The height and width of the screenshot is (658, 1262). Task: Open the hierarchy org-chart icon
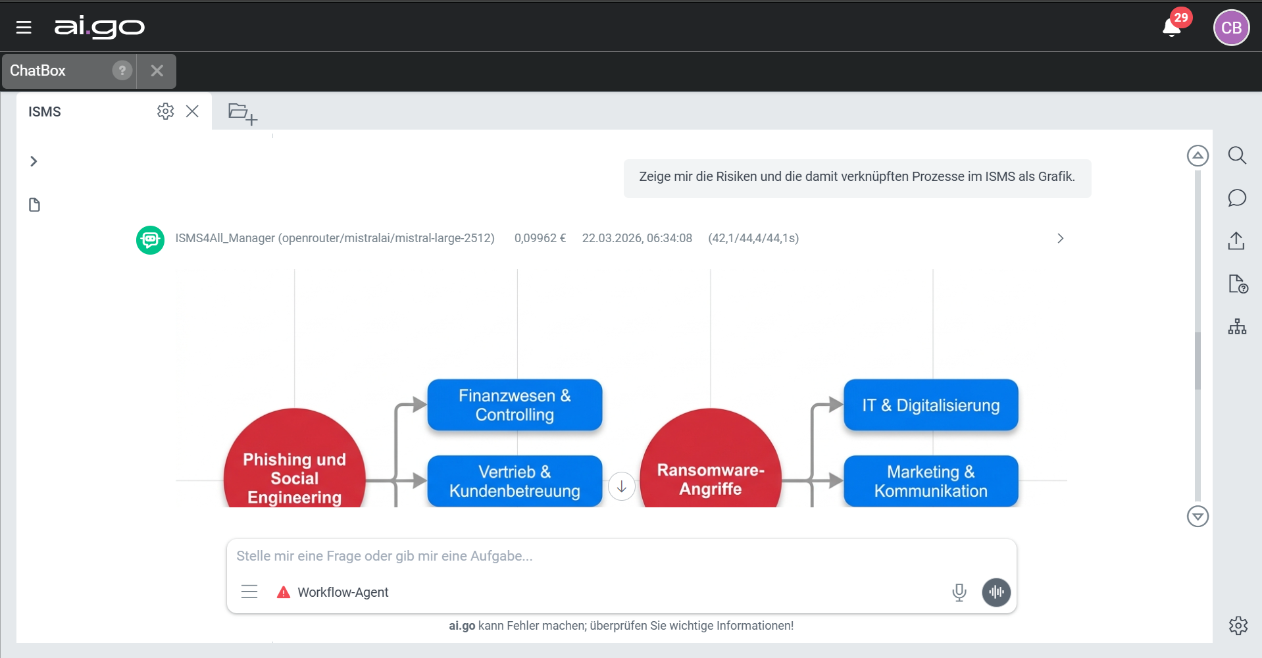tap(1237, 326)
